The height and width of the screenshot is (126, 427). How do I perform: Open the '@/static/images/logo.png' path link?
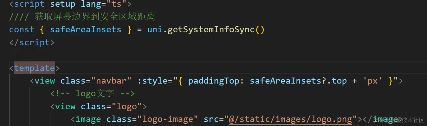[x=291, y=119]
